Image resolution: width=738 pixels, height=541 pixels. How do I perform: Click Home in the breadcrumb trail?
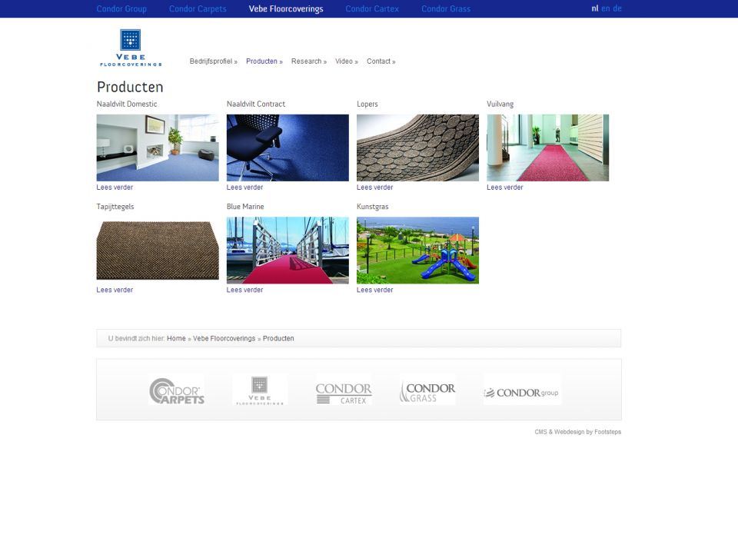tap(176, 339)
